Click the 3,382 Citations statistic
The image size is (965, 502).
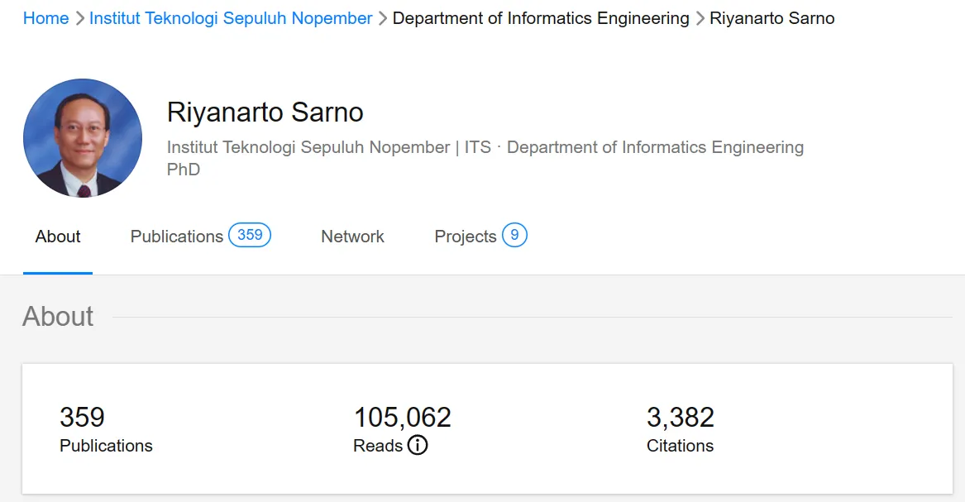[x=680, y=418]
